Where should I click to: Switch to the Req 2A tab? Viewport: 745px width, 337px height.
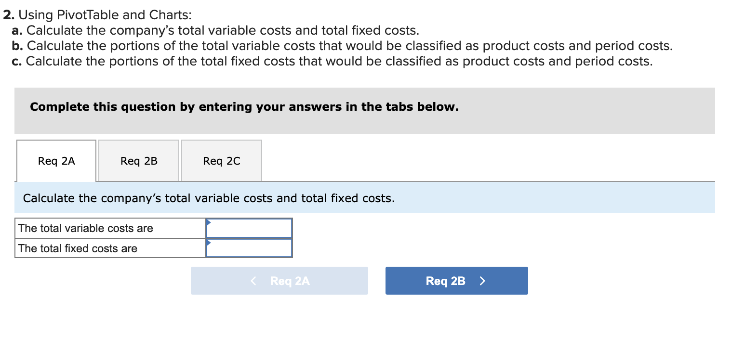(56, 161)
